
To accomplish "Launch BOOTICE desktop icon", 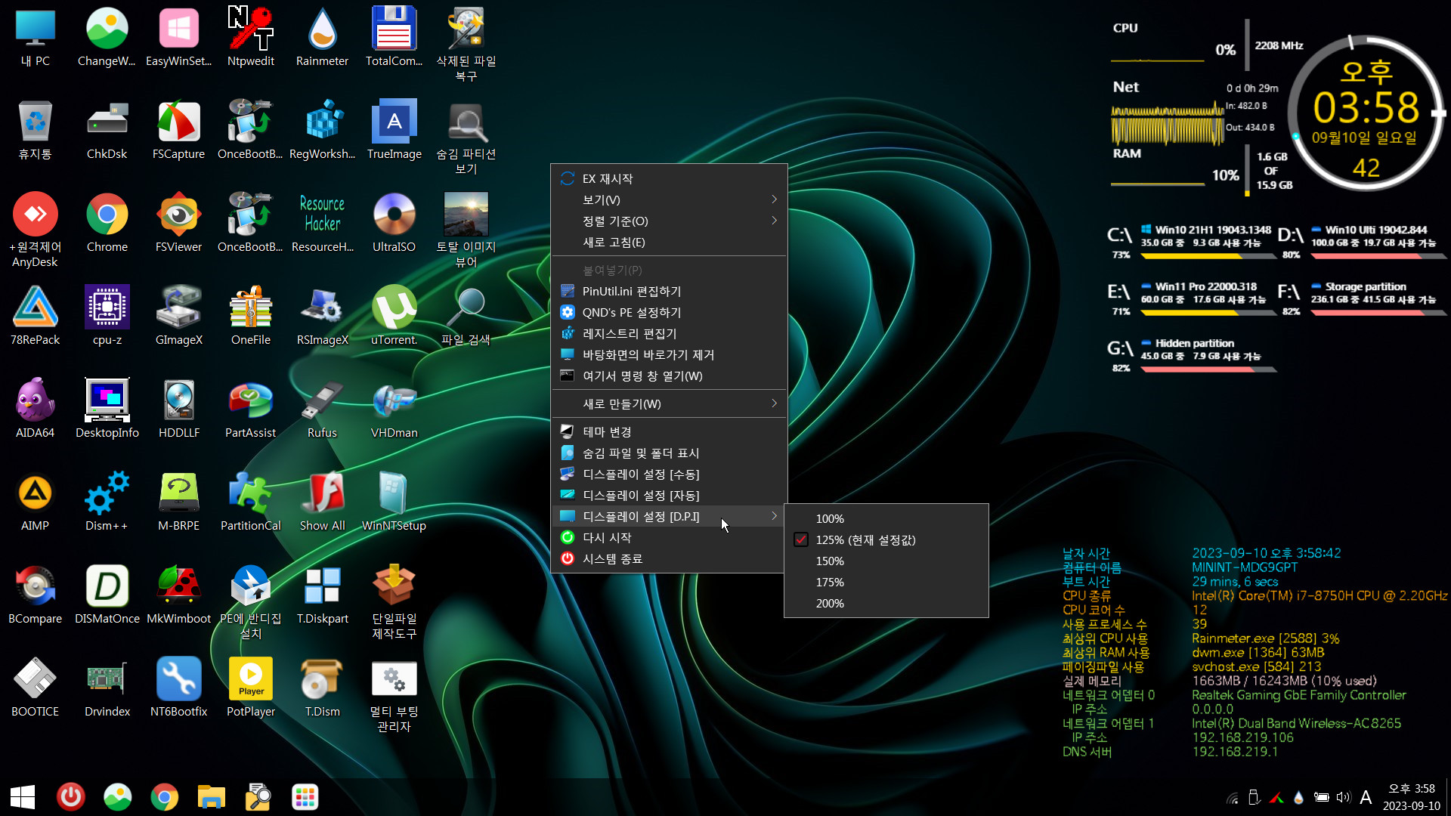I will click(x=35, y=687).
